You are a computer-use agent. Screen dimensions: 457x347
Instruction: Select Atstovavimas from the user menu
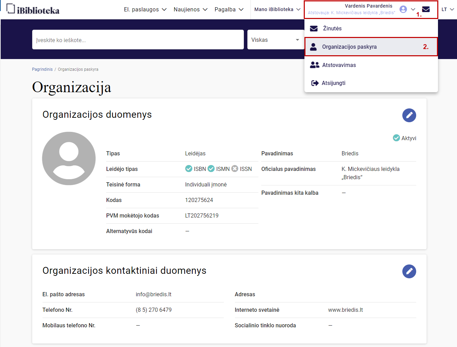coord(371,65)
